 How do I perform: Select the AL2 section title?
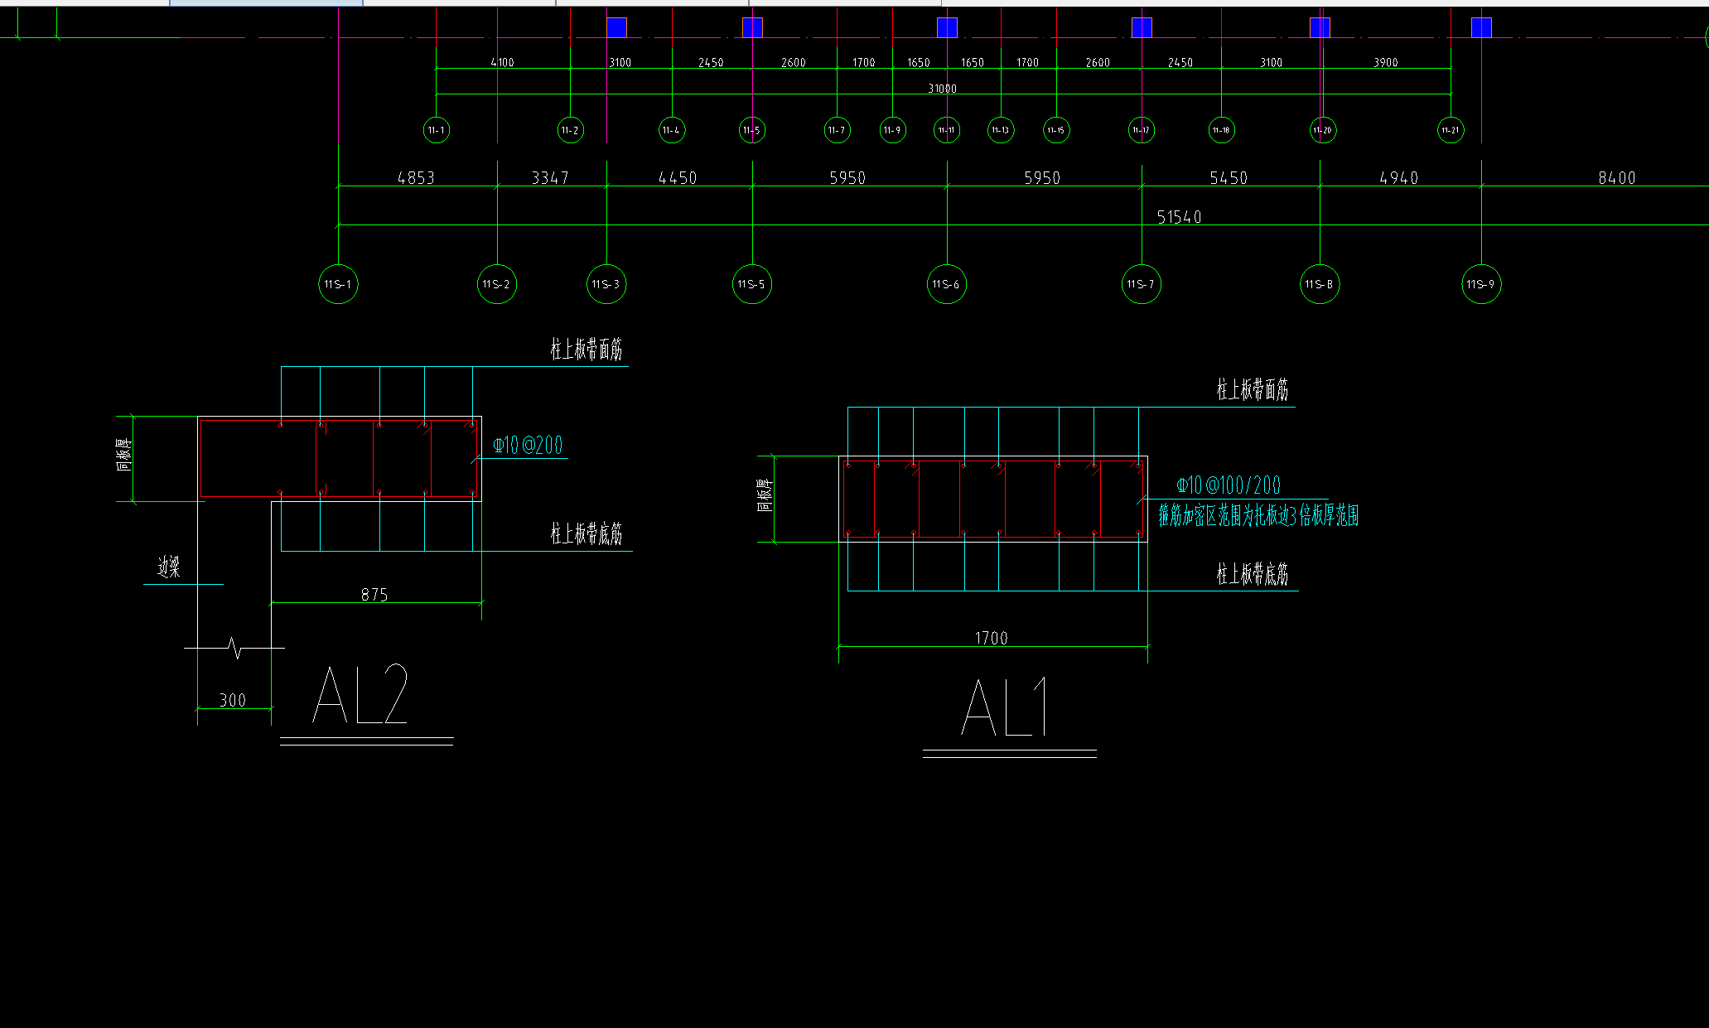360,694
